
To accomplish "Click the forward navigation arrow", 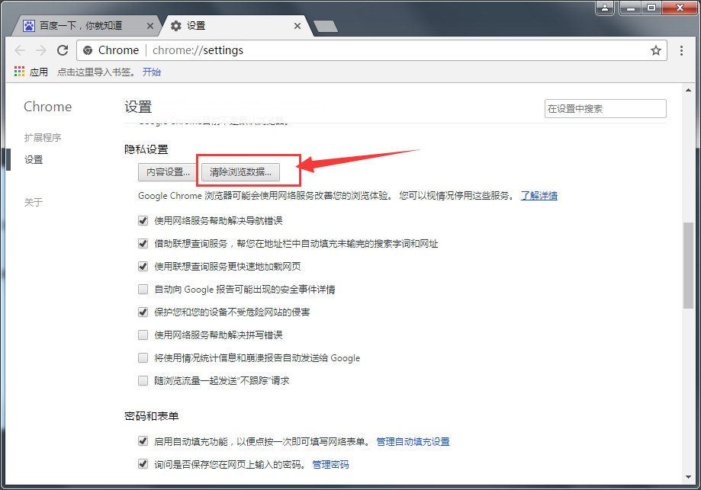I will (41, 50).
